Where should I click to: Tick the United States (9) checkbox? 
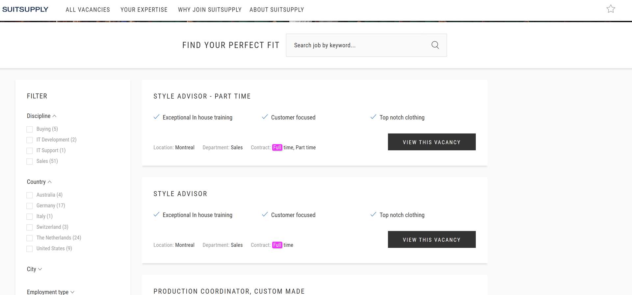pos(30,249)
